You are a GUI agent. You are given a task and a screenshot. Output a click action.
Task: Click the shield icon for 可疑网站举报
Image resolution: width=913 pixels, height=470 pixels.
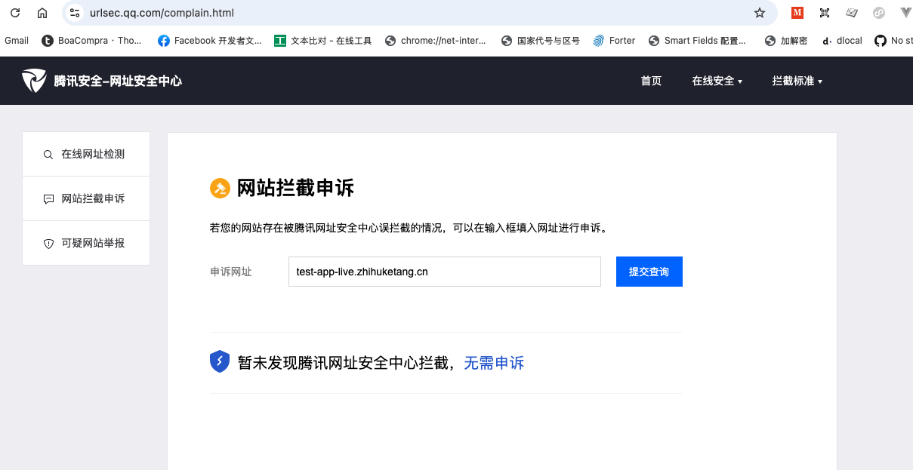(x=48, y=244)
